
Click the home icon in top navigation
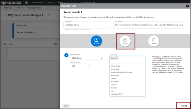click(26, 2)
